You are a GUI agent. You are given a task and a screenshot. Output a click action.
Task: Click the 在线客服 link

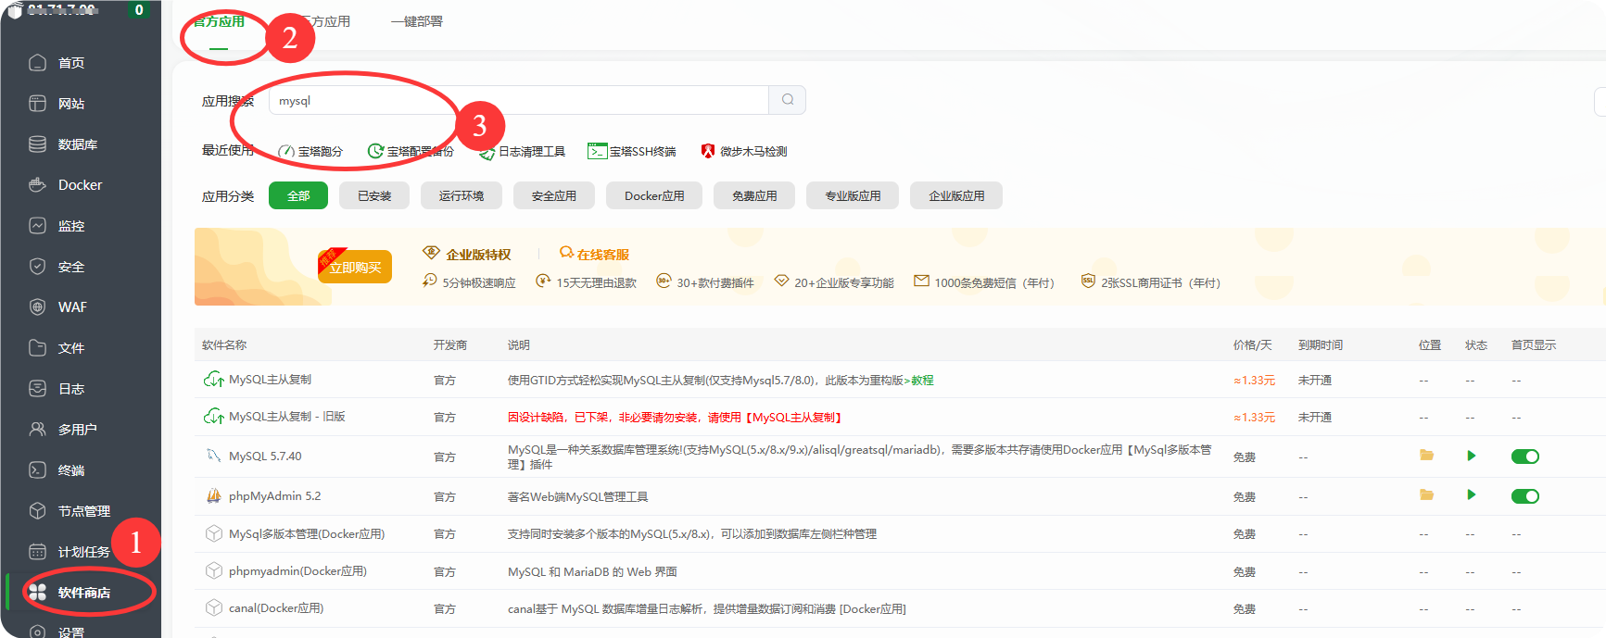pyautogui.click(x=594, y=254)
